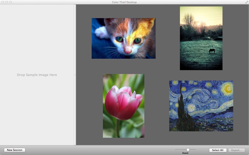Click the Zoom slider knob
This screenshot has height=155, width=249.
[x=188, y=150]
